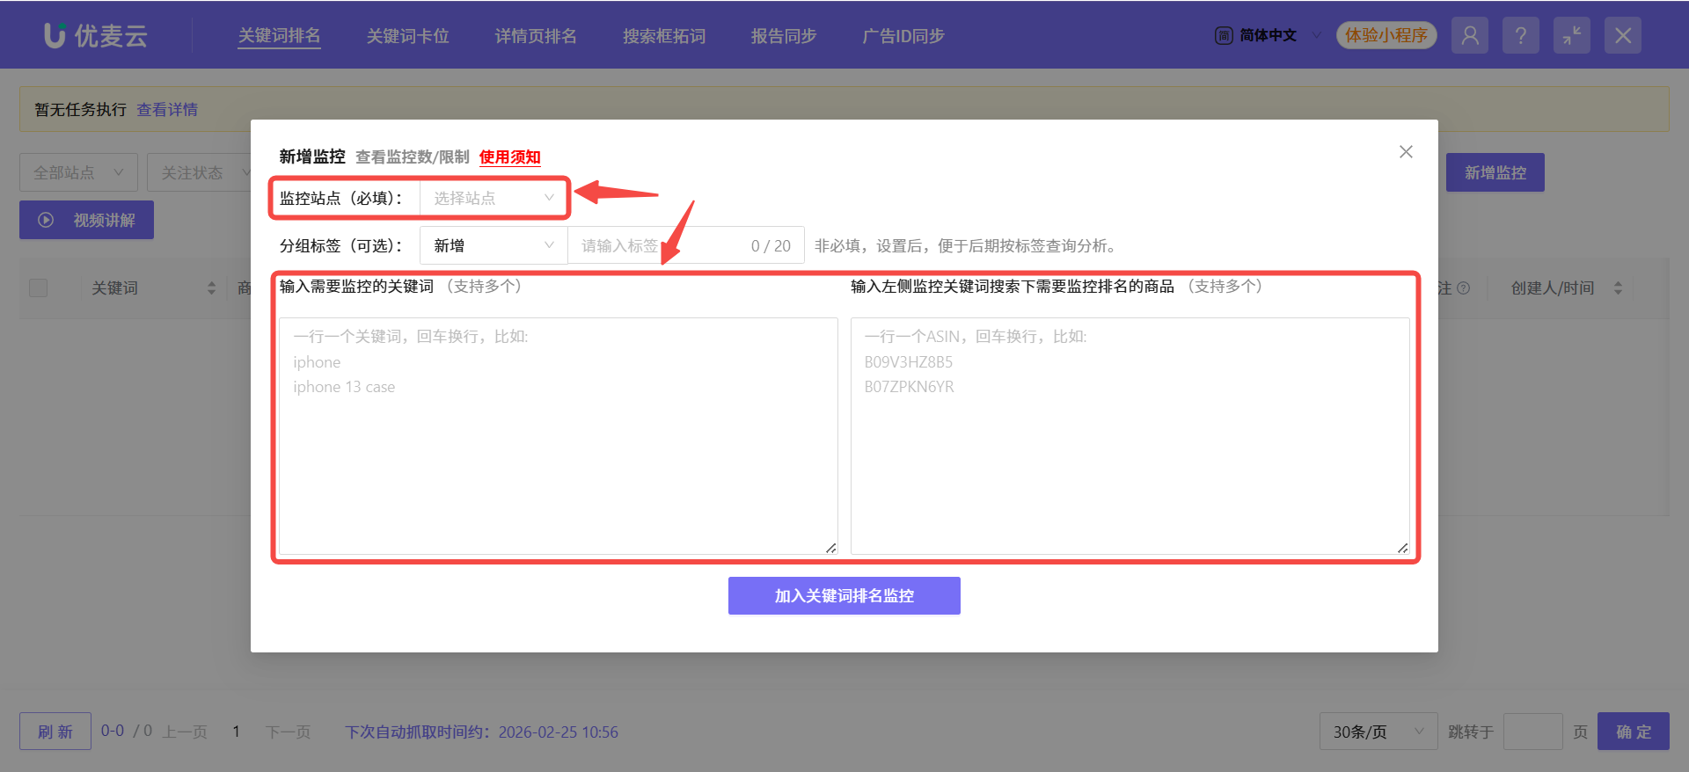The image size is (1689, 772).
Task: Open the 新增 group tag dropdown
Action: coord(494,245)
